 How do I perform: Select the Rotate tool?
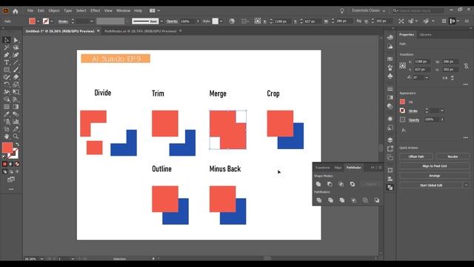(7, 85)
